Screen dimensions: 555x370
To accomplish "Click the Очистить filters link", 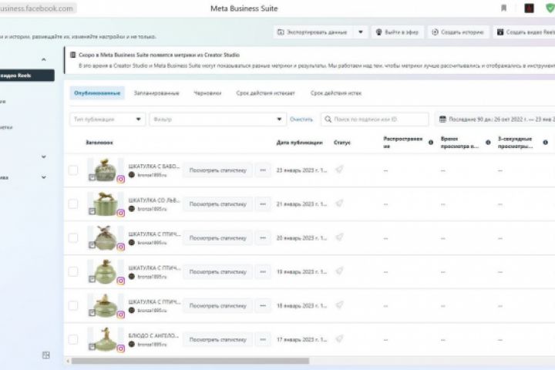I will 301,119.
